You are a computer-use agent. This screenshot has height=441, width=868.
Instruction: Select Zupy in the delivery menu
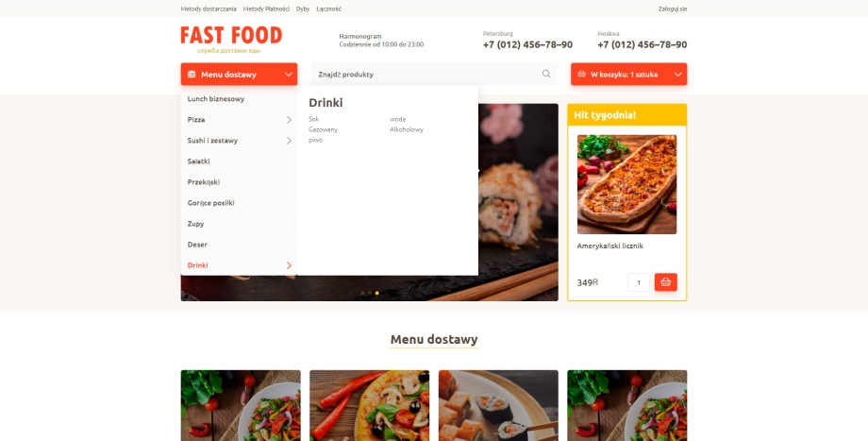196,224
